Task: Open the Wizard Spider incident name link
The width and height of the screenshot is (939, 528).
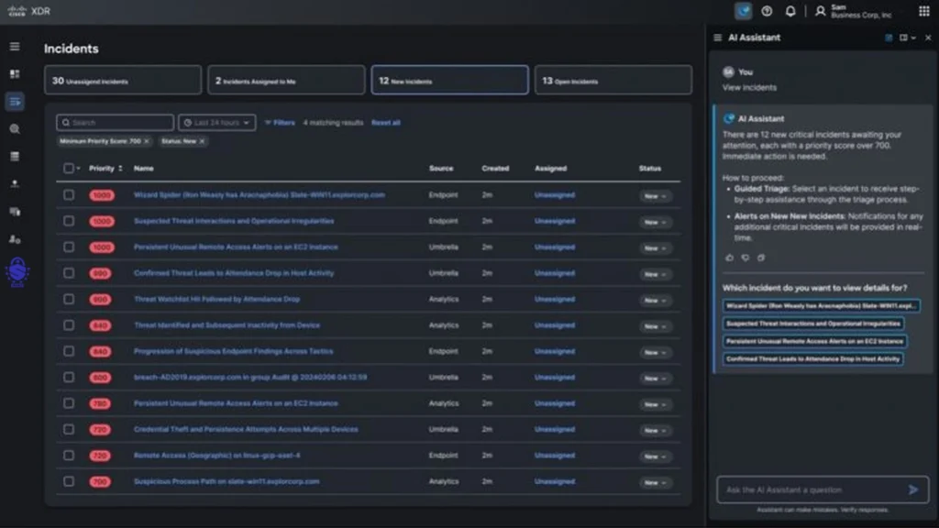Action: tap(260, 195)
